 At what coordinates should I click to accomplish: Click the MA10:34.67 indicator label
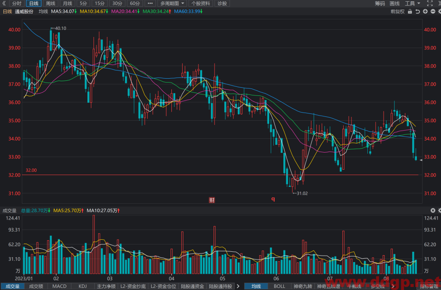pyautogui.click(x=94, y=12)
